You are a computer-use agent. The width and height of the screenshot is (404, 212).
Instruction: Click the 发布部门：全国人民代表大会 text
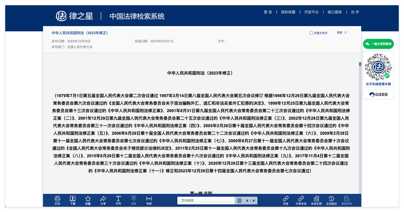coord(72,47)
